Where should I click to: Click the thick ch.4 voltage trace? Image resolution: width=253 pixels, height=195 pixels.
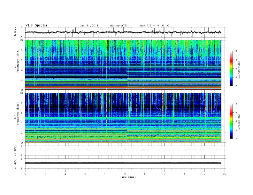click(x=123, y=163)
